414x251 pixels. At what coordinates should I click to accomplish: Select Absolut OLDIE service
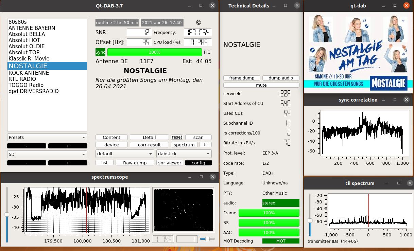[x=47, y=47]
